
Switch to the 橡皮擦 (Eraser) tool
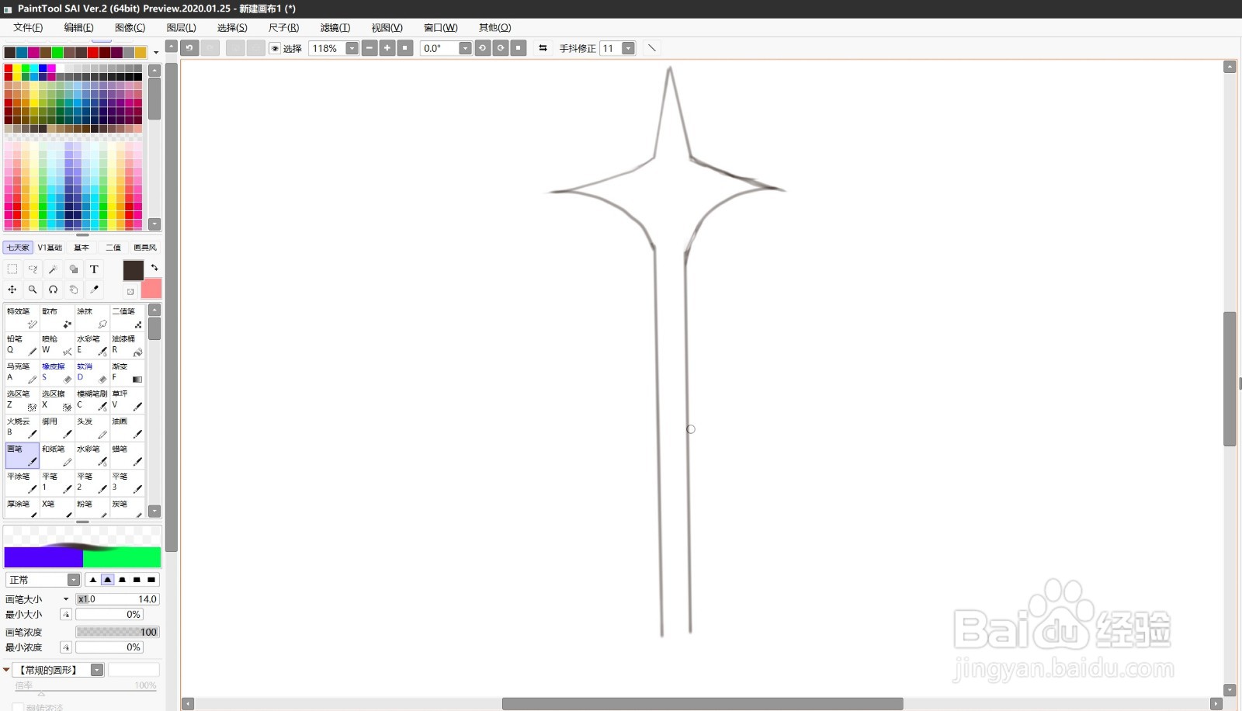click(x=56, y=372)
